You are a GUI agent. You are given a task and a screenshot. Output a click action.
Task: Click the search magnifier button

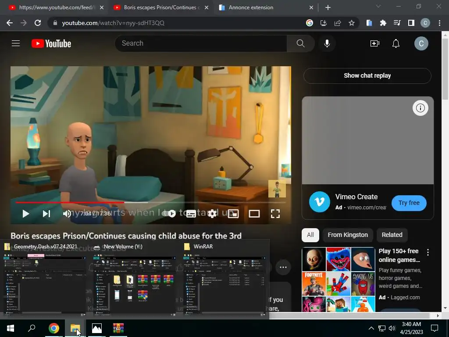300,43
